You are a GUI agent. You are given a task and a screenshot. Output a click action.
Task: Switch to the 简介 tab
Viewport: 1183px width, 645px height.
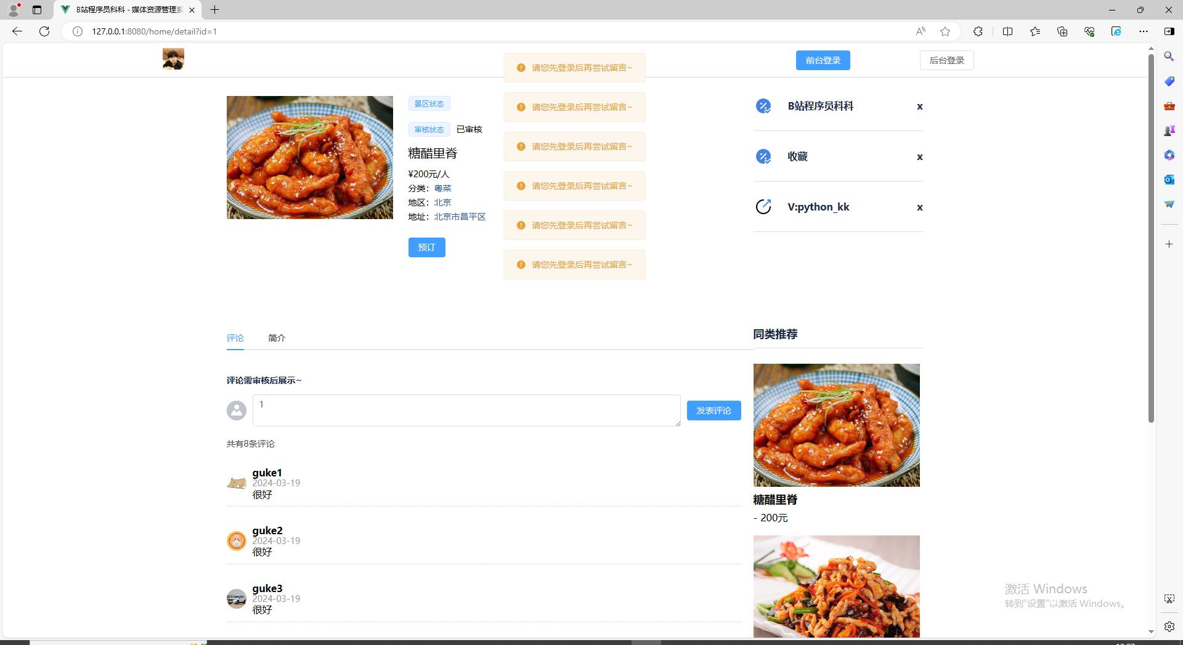pos(277,338)
